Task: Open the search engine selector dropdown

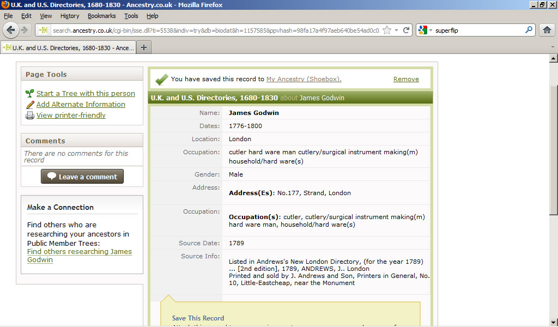Action: coord(430,30)
